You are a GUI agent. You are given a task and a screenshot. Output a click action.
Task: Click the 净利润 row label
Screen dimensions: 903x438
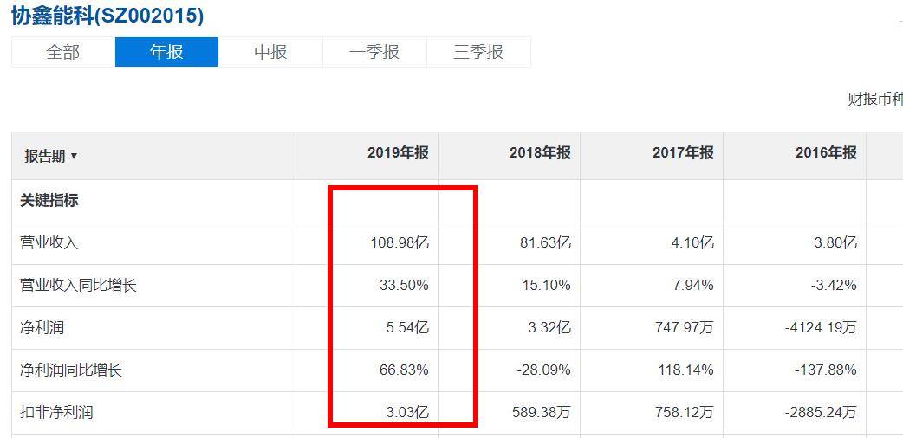42,327
